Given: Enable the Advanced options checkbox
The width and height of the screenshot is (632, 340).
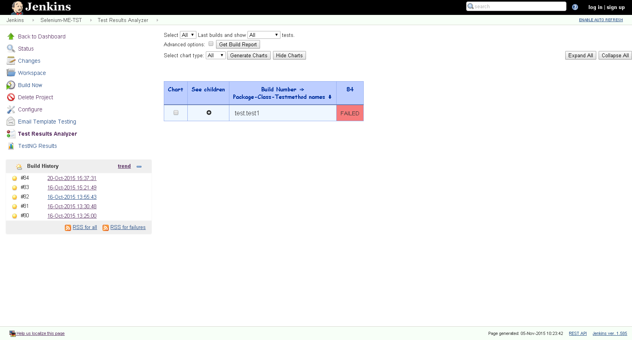Looking at the screenshot, I should coord(211,44).
